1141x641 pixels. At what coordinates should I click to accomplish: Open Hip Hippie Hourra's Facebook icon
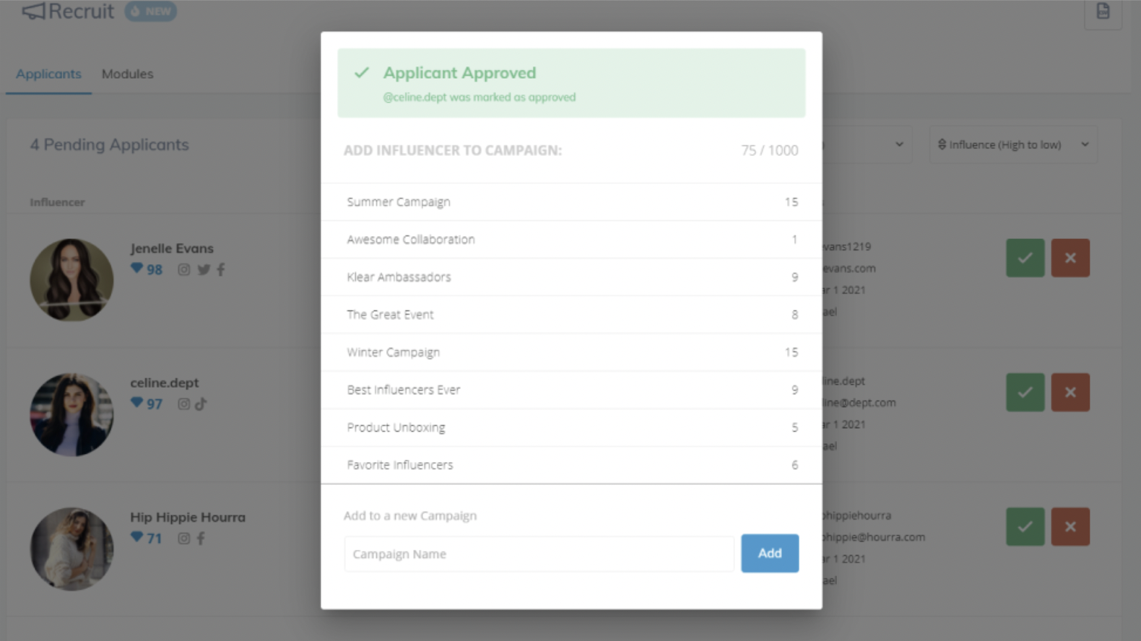[x=201, y=538]
